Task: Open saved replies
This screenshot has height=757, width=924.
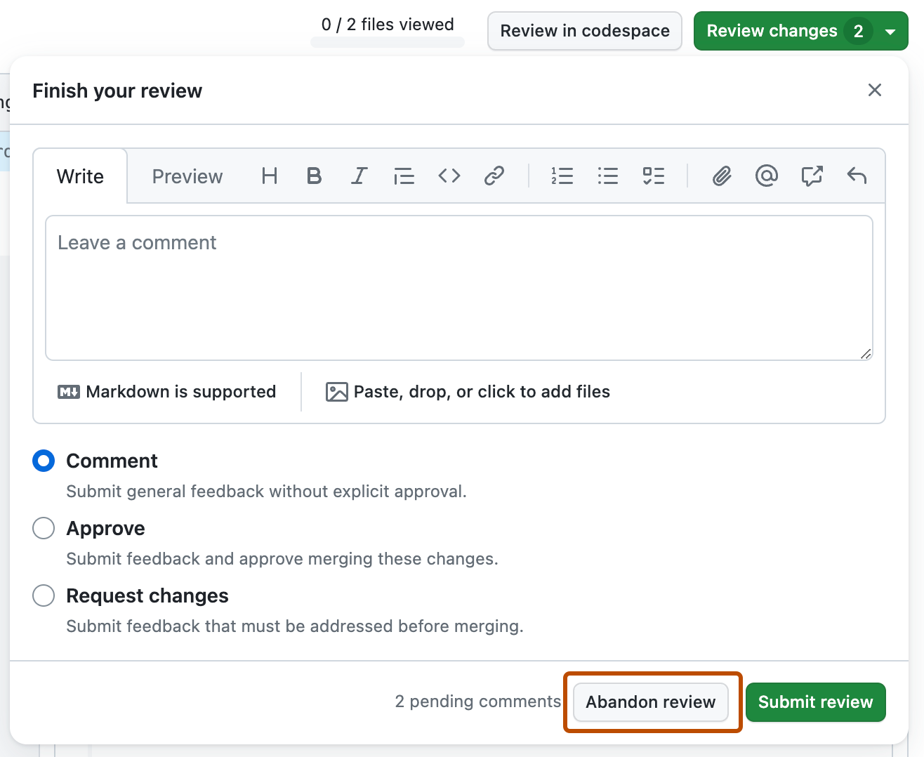Action: tap(857, 176)
